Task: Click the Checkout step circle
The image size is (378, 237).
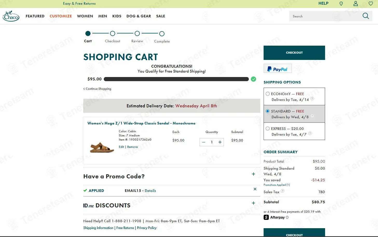Action: tap(113, 33)
